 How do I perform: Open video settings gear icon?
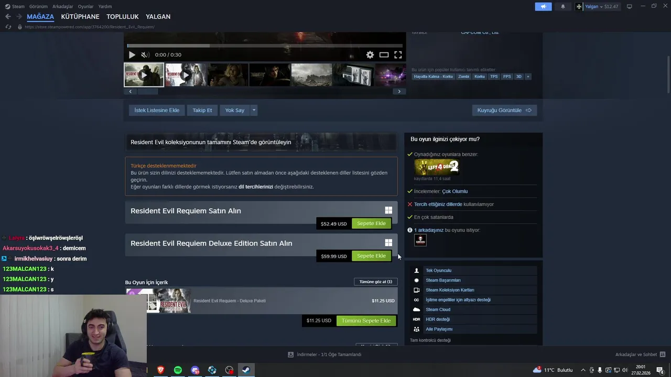[370, 54]
